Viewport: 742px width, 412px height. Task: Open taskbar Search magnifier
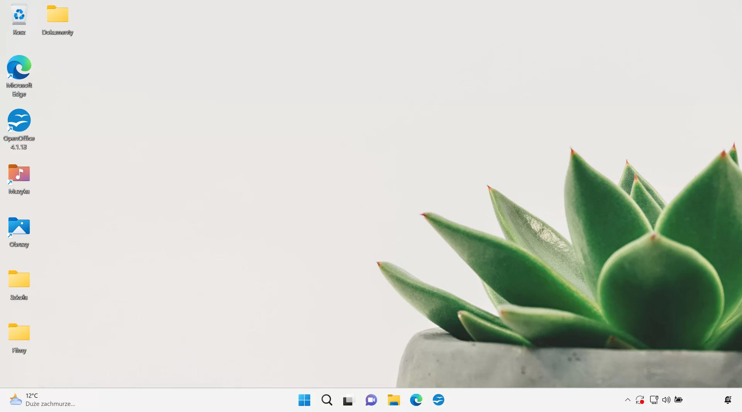click(327, 400)
